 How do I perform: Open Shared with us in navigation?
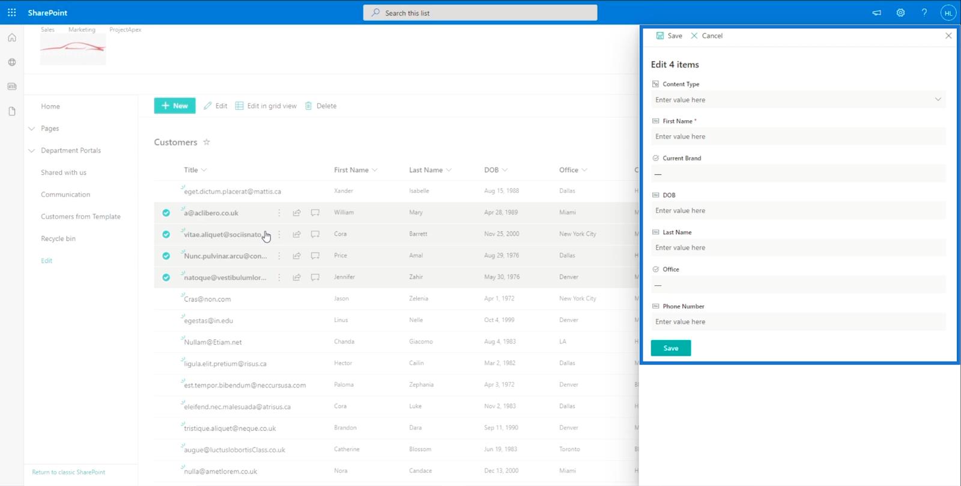click(x=64, y=172)
